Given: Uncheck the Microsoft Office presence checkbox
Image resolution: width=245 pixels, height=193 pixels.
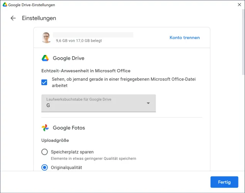Looking at the screenshot, I should tap(44, 82).
